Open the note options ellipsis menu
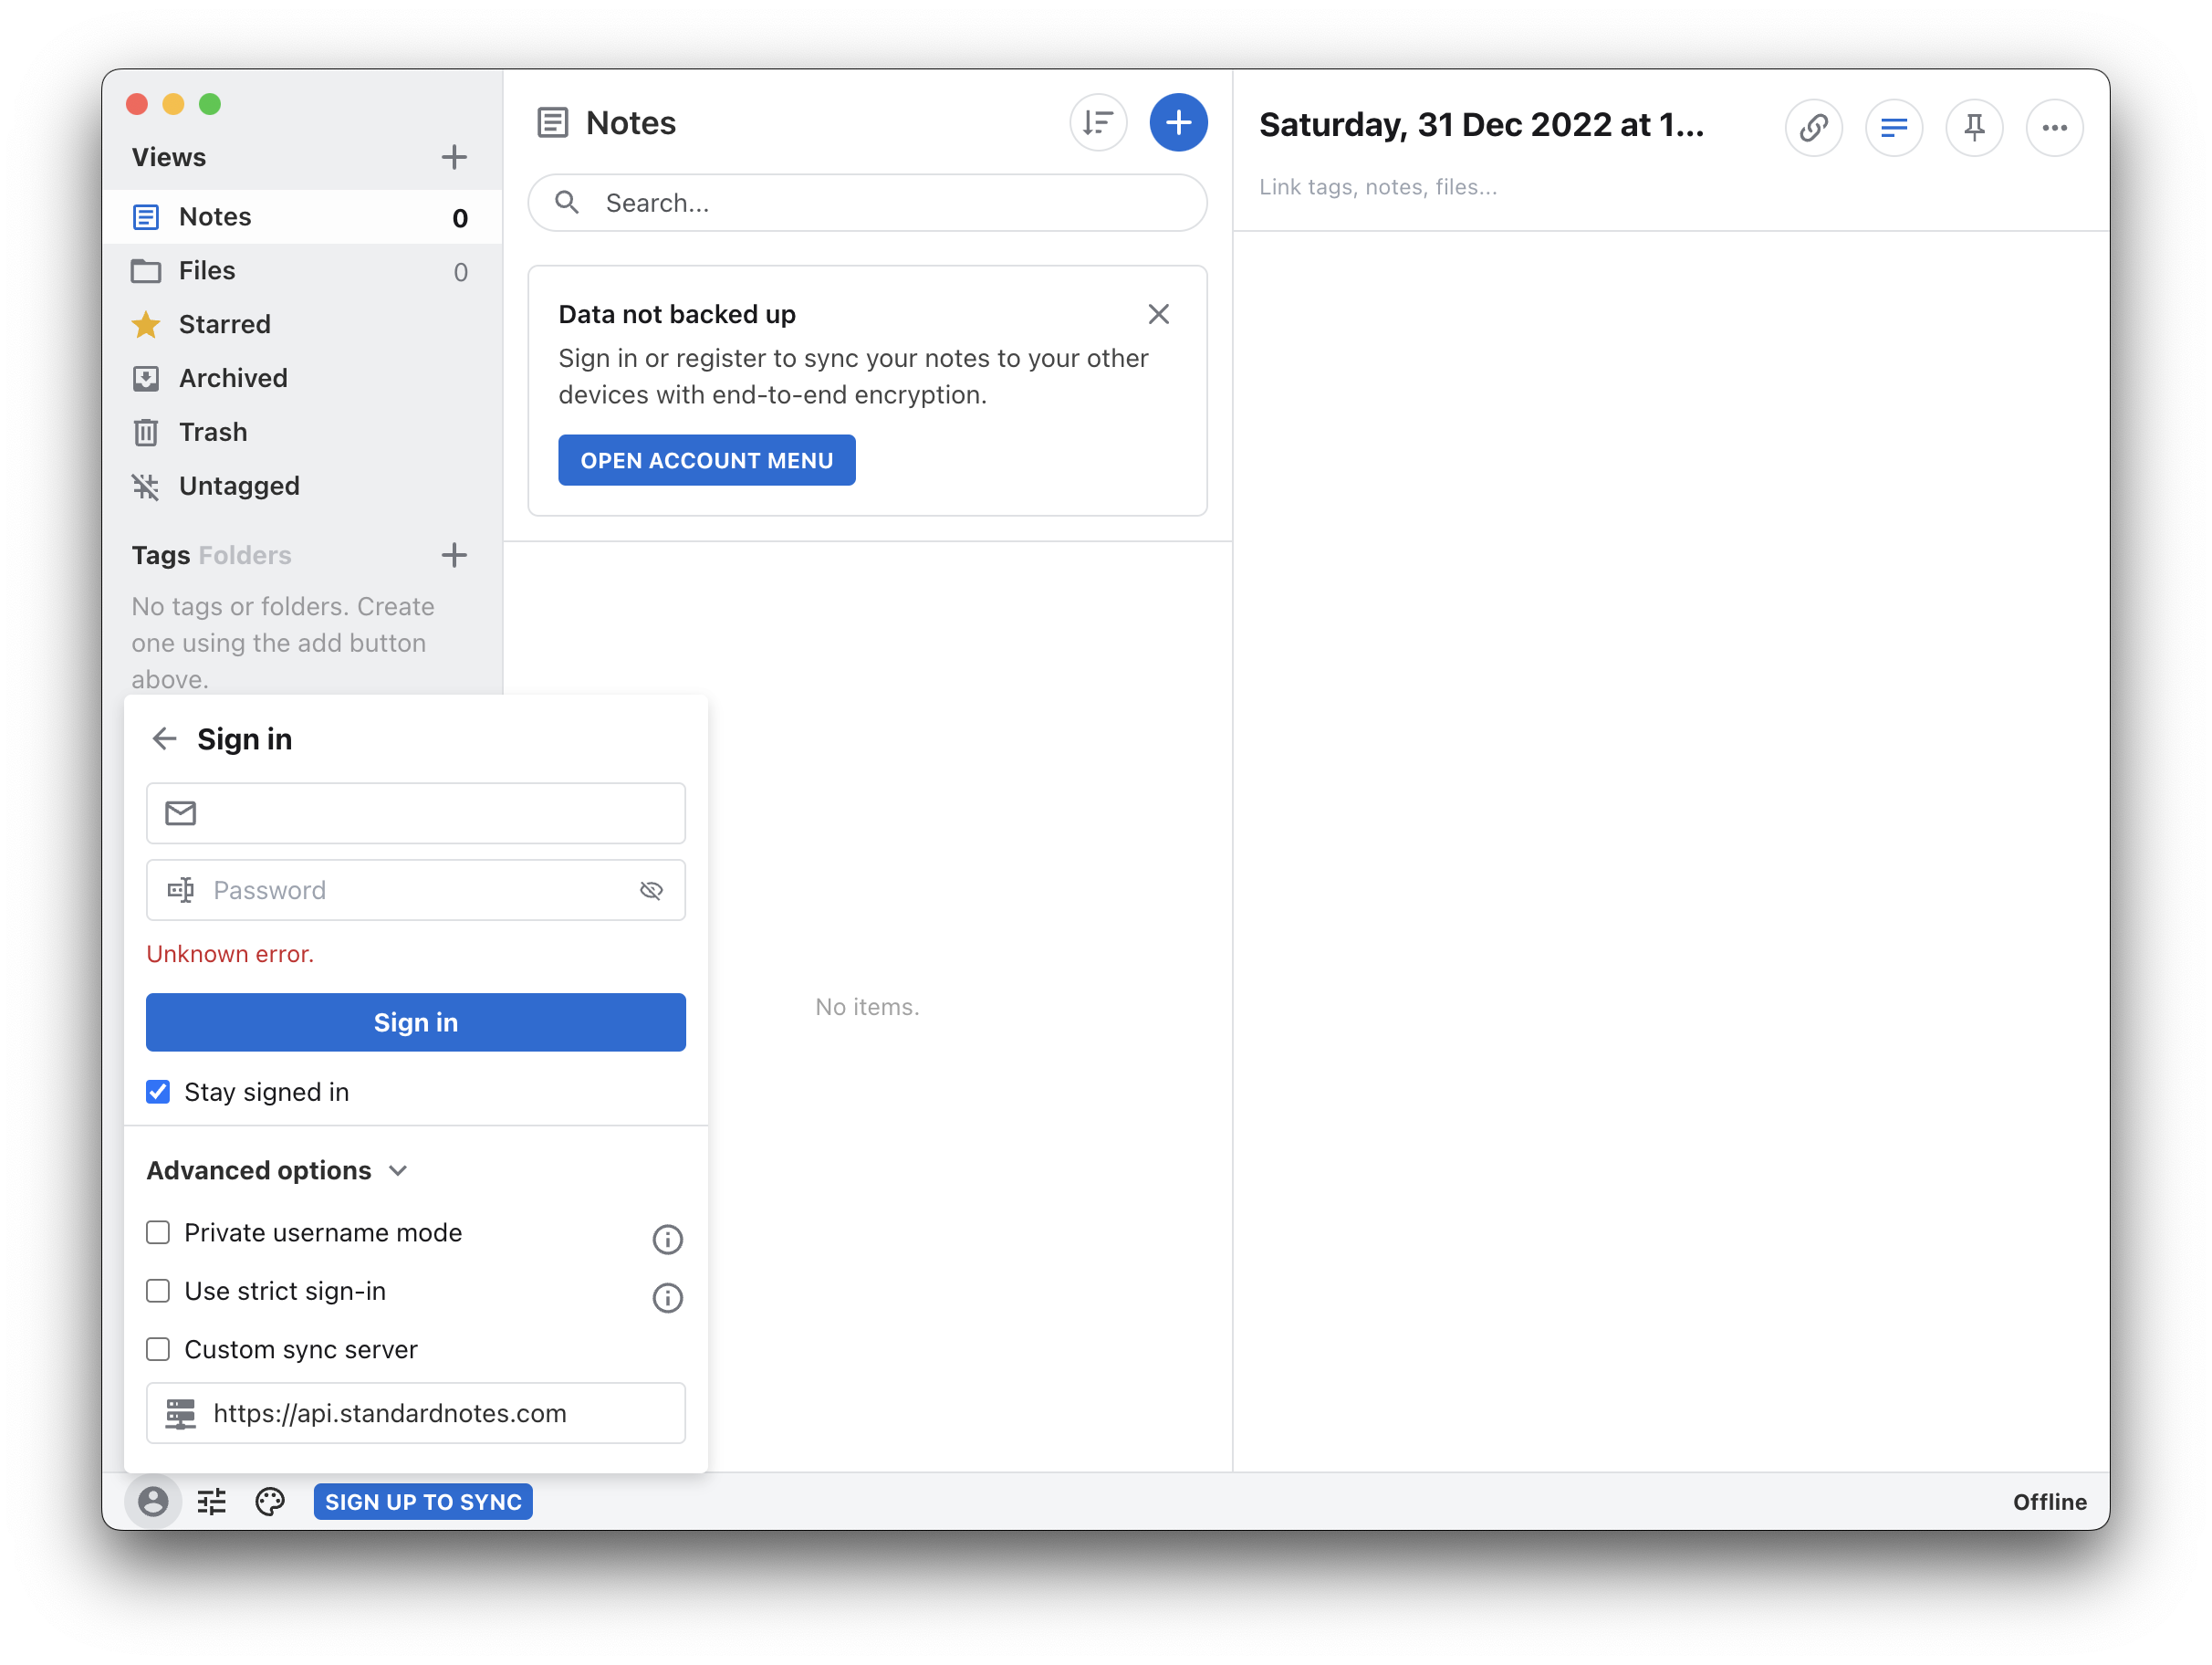This screenshot has width=2212, height=1665. [2054, 127]
